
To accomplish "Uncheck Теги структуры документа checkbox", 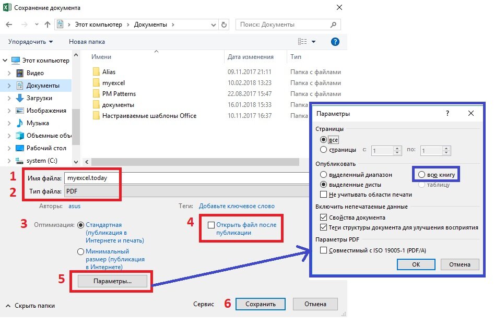I will [323, 227].
